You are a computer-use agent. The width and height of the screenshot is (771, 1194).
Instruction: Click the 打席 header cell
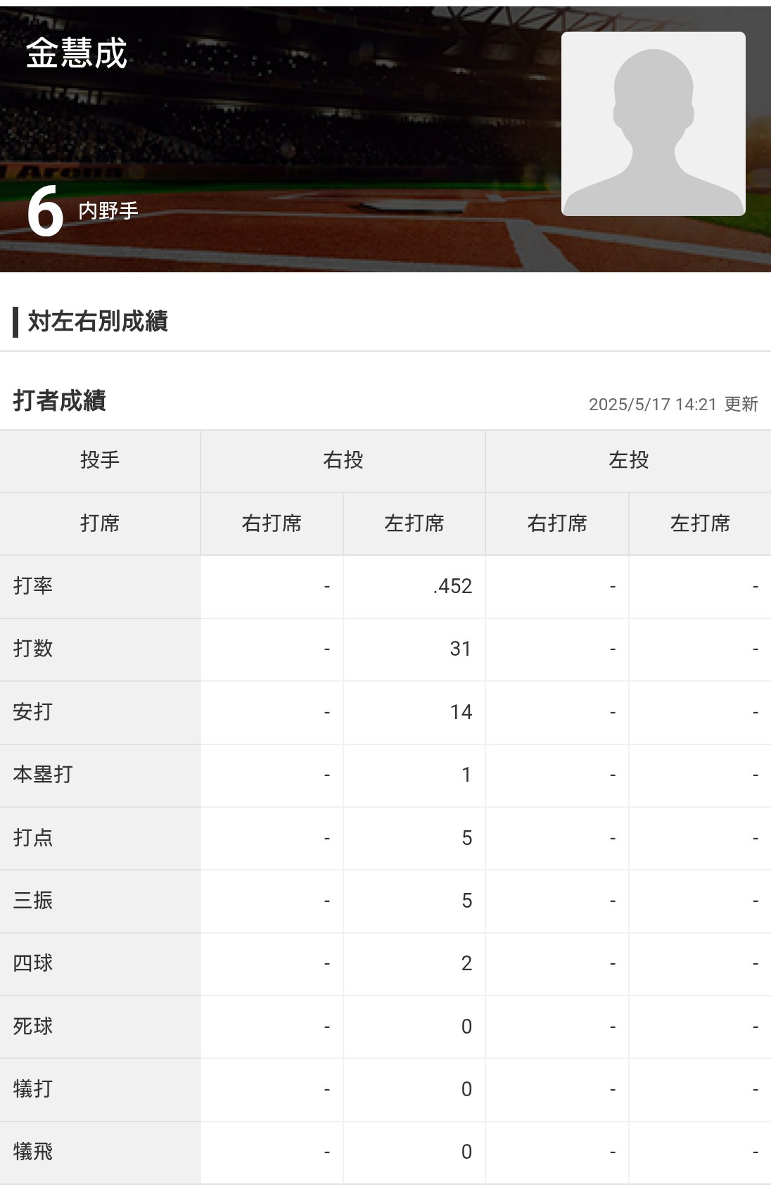pos(100,523)
